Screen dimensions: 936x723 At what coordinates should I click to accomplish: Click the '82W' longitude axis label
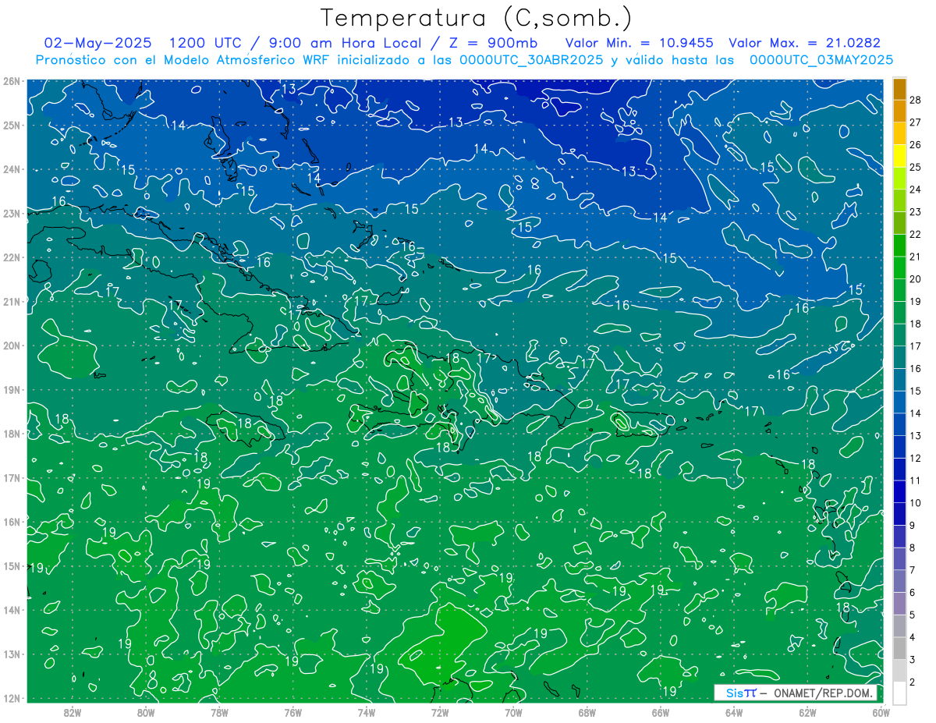pos(72,711)
